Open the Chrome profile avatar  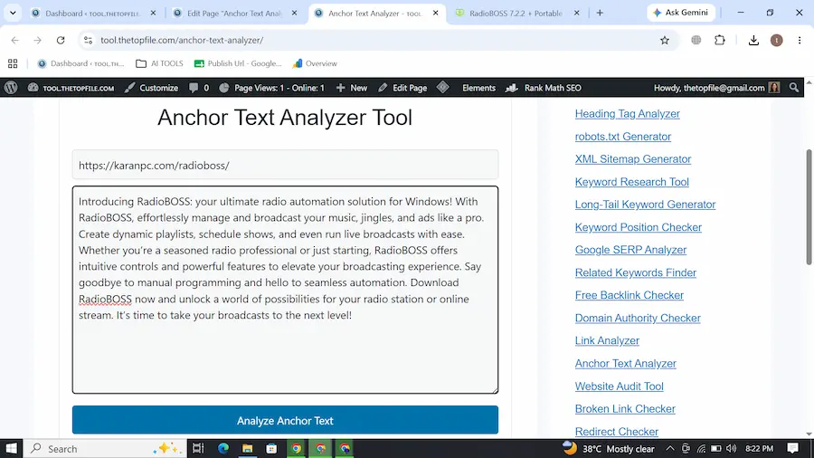[777, 40]
